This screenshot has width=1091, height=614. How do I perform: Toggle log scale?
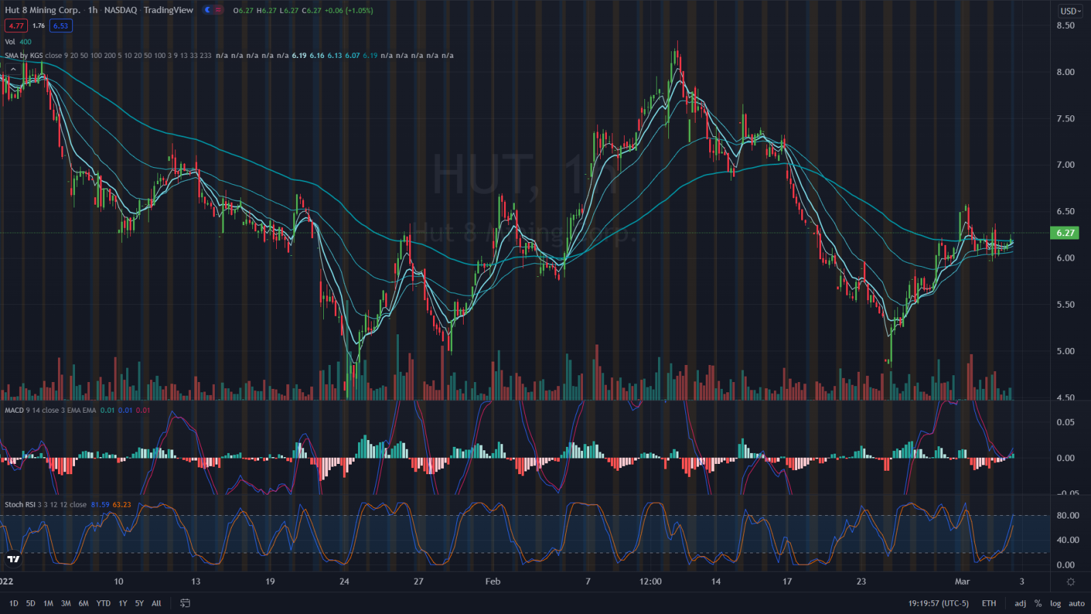[1056, 603]
